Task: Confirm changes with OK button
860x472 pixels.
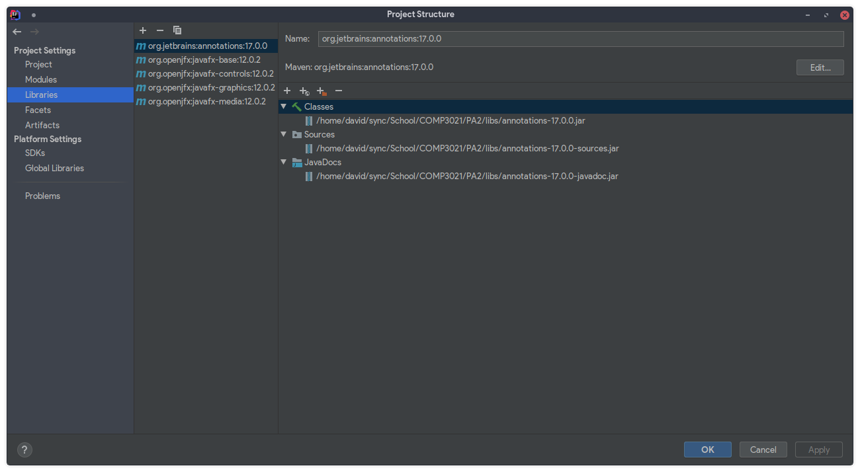Action: click(x=708, y=450)
